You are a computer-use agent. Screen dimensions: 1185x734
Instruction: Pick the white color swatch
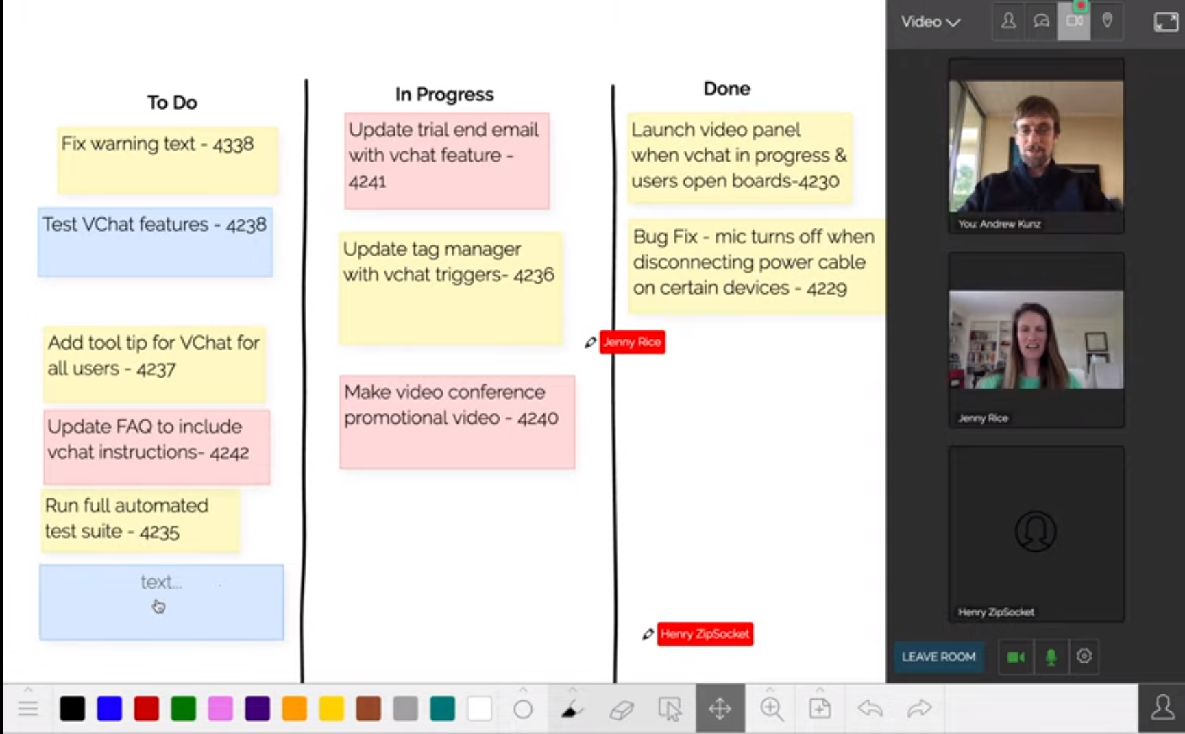point(479,709)
